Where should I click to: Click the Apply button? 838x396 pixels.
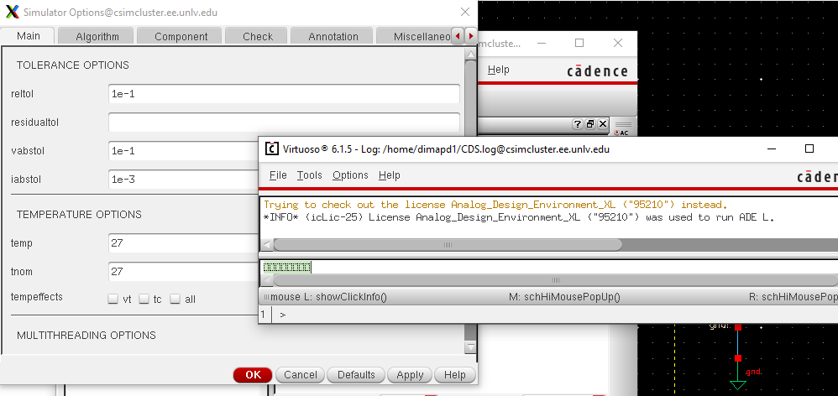pyautogui.click(x=410, y=375)
